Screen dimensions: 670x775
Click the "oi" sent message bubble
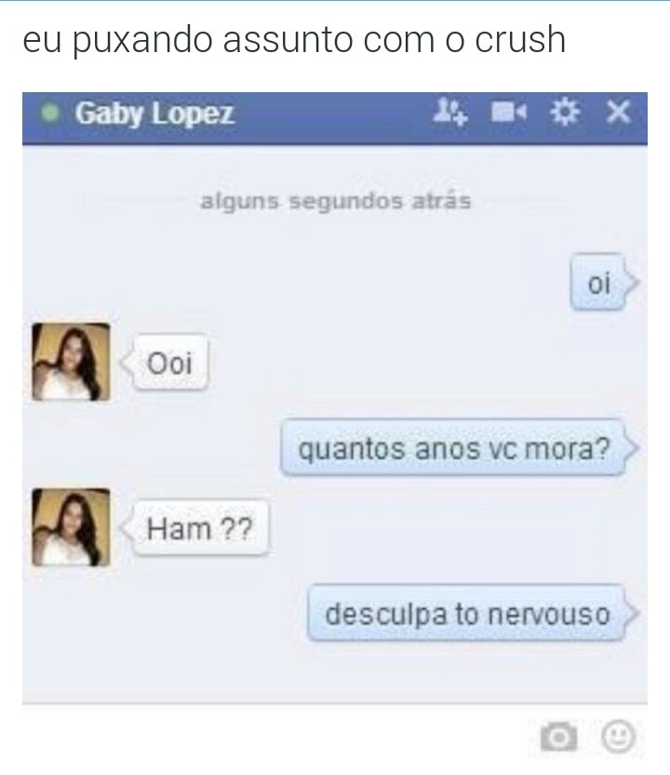tap(598, 283)
